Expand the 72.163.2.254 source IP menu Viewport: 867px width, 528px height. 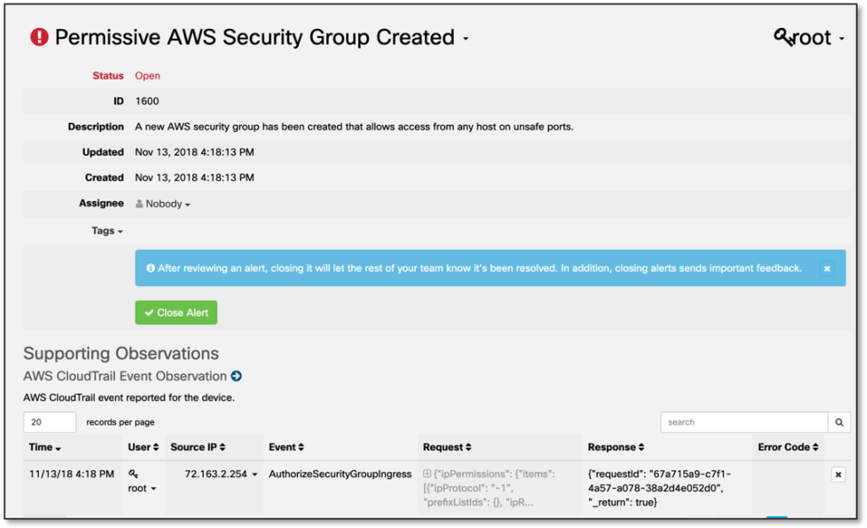255,476
